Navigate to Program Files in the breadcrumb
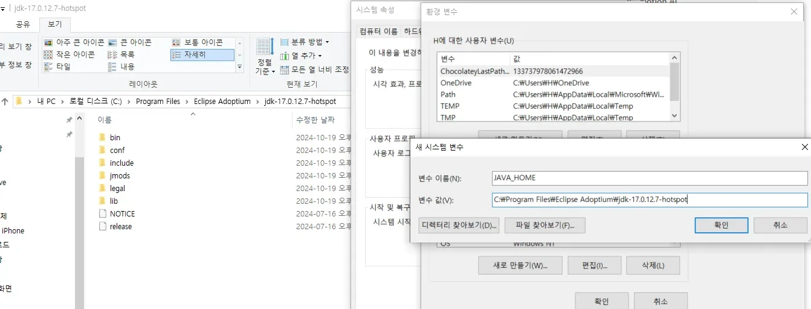 coord(158,102)
